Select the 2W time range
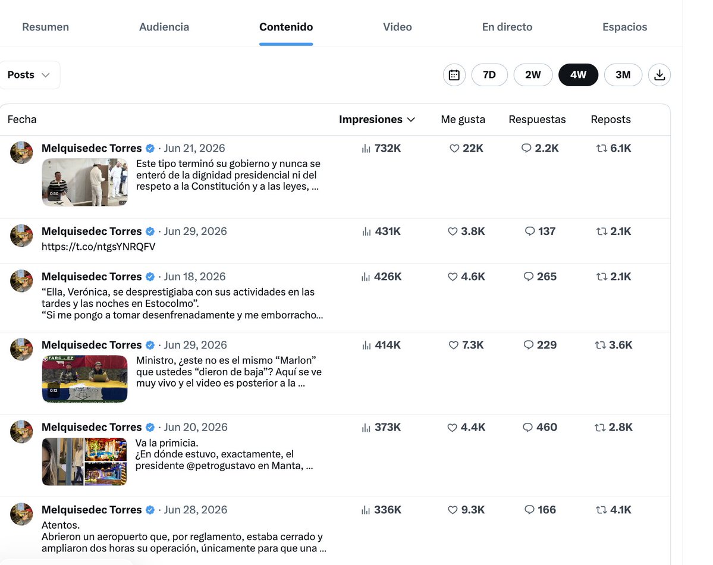The width and height of the screenshot is (713, 565). (533, 75)
